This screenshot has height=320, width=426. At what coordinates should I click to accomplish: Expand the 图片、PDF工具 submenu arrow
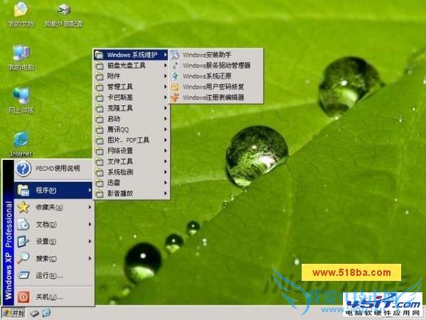(165, 140)
